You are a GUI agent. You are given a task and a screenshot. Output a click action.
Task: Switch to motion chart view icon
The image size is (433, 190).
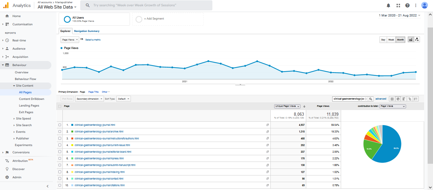[417, 40]
